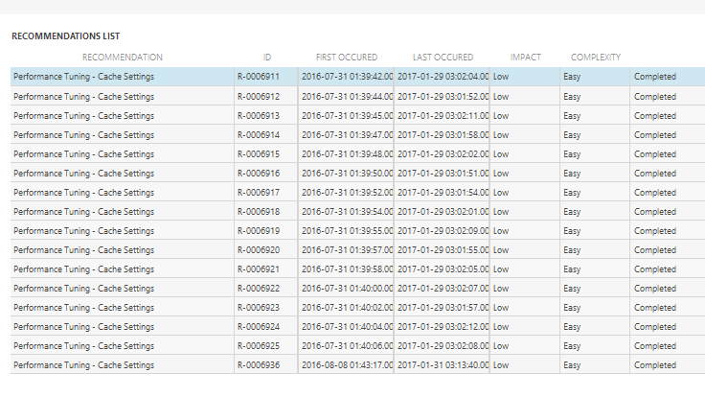Sort by the ID column header
The width and height of the screenshot is (705, 397).
click(x=267, y=58)
